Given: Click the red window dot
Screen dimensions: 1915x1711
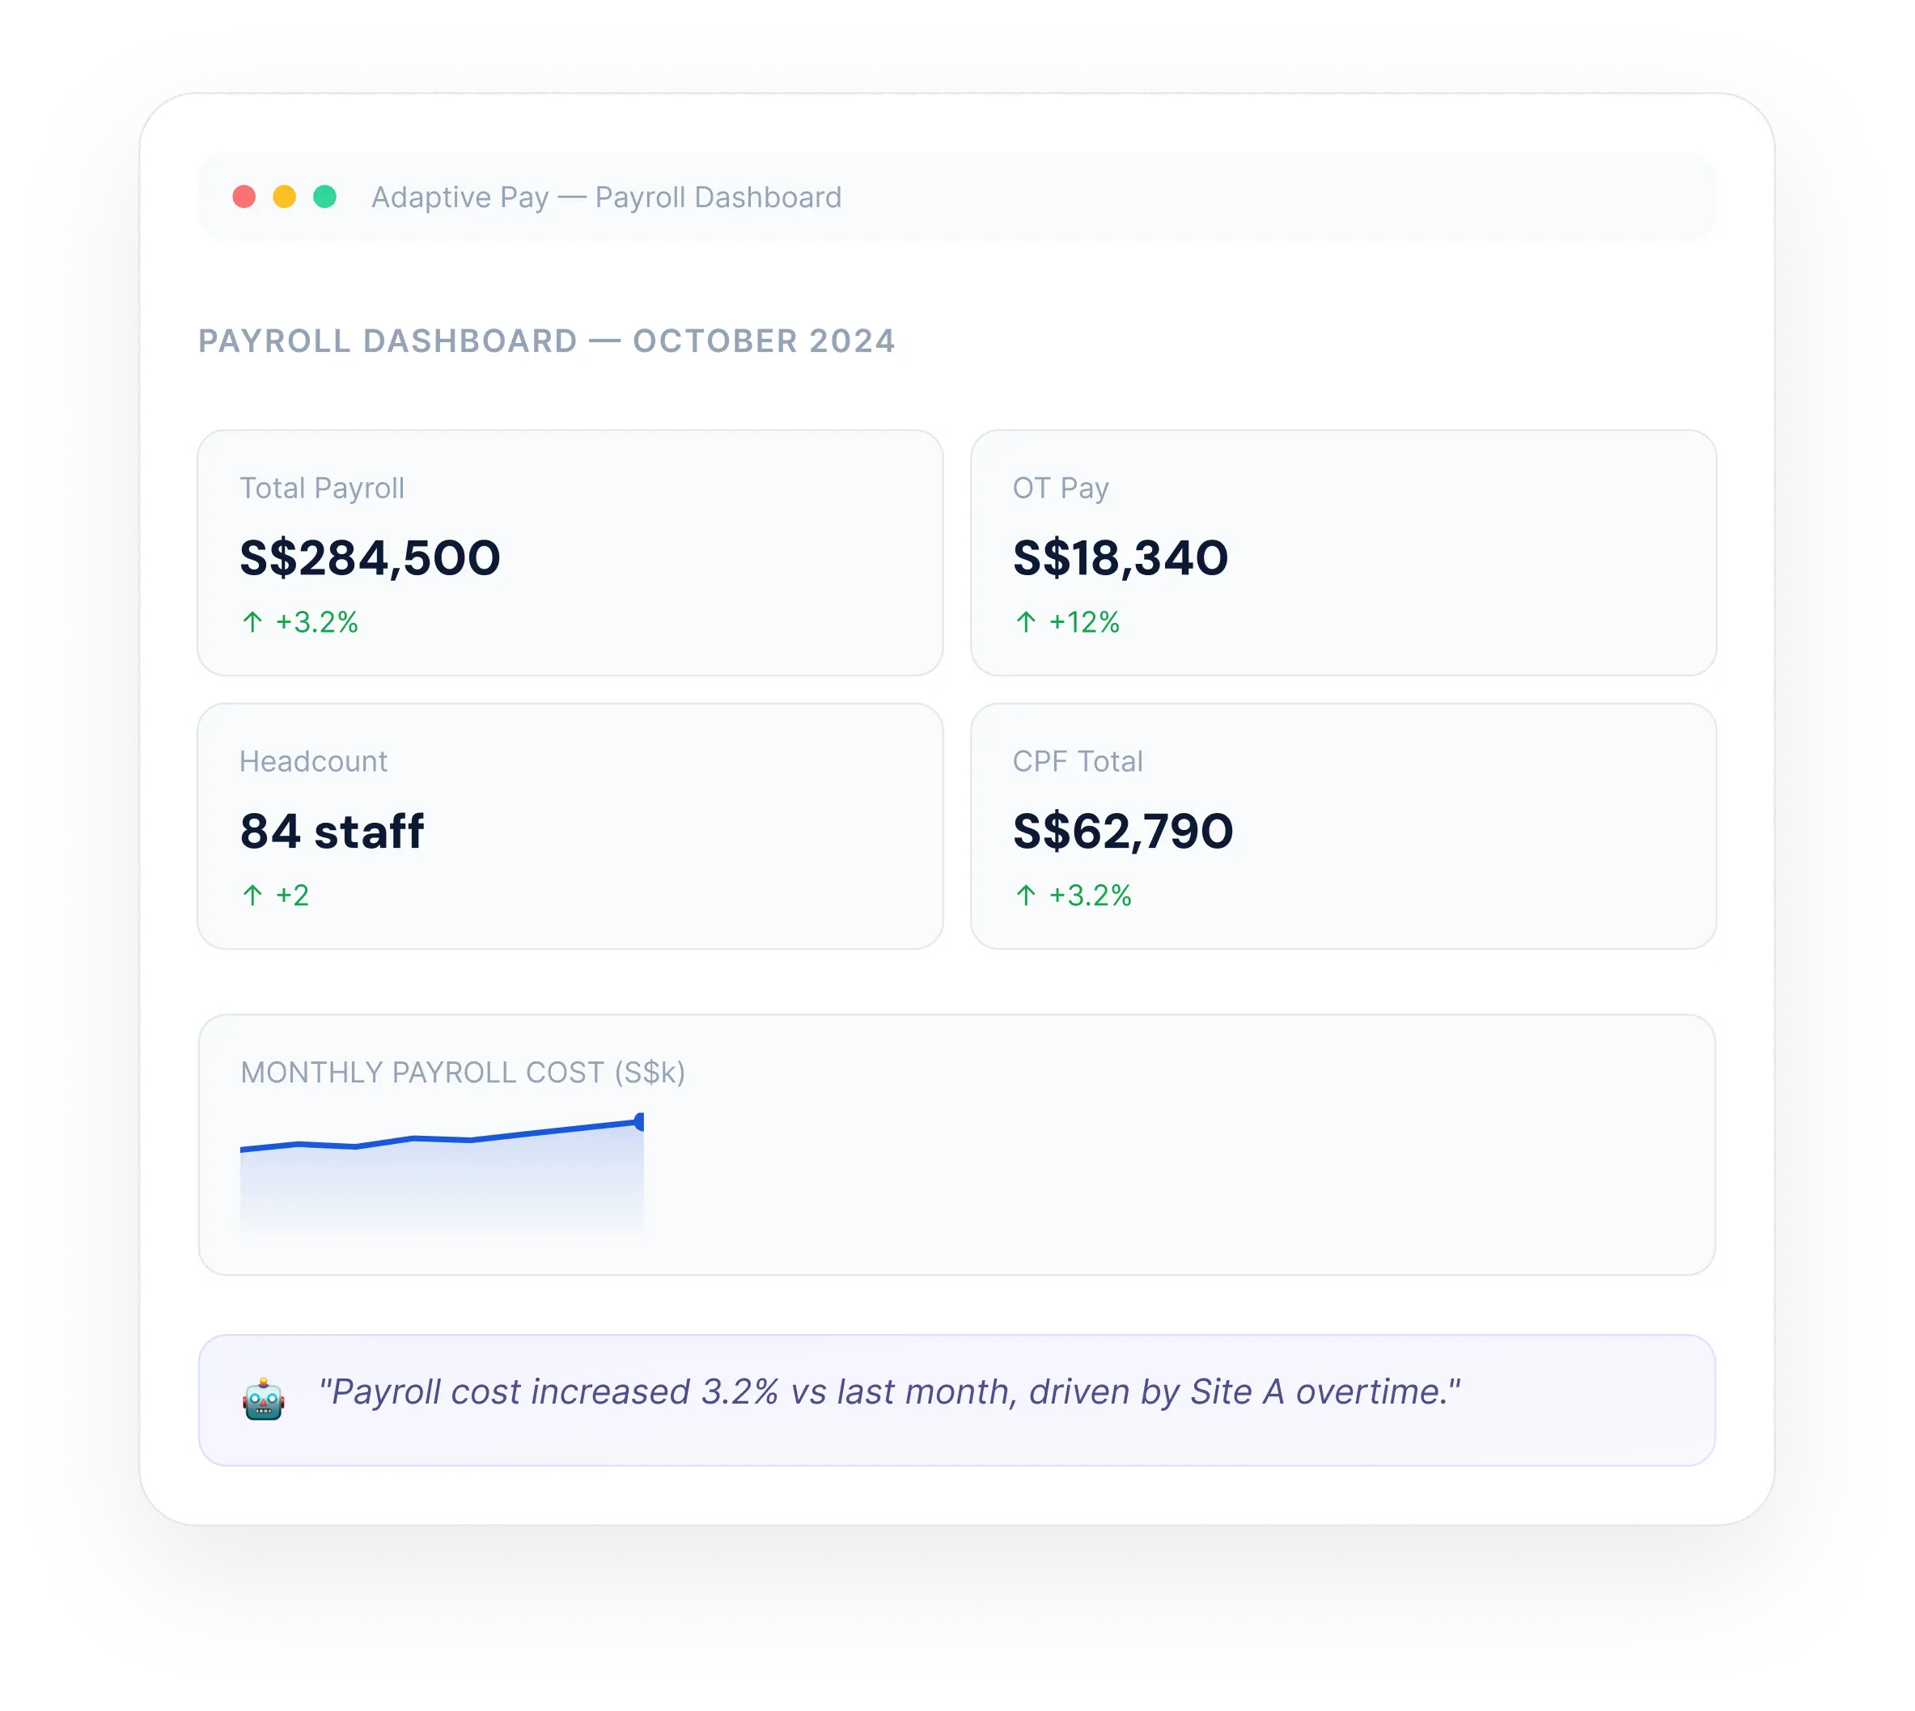Looking at the screenshot, I should (244, 197).
